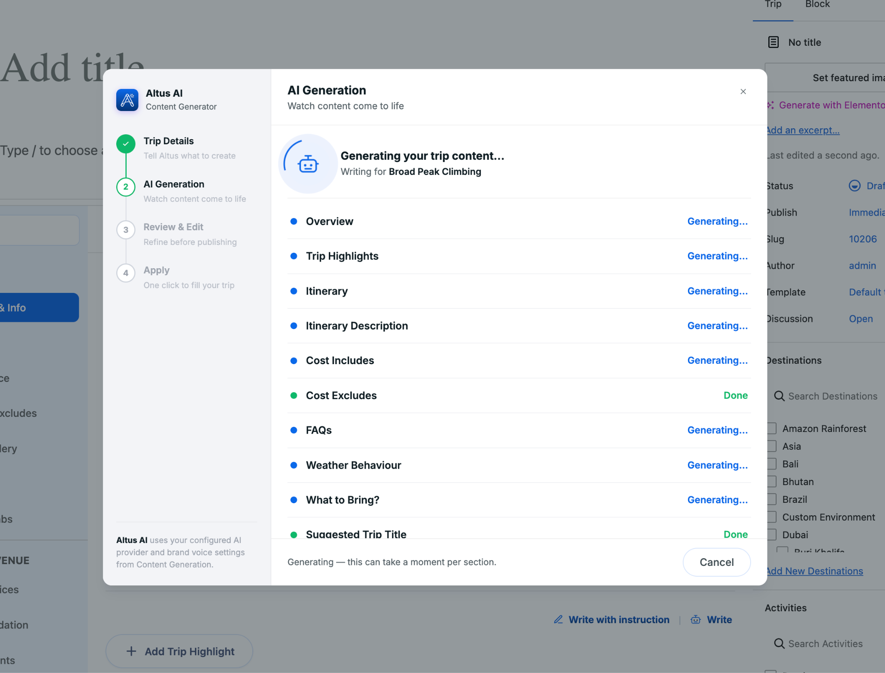Check the Amazon Rainforest destination
Image resolution: width=885 pixels, height=673 pixels.
pyautogui.click(x=771, y=428)
